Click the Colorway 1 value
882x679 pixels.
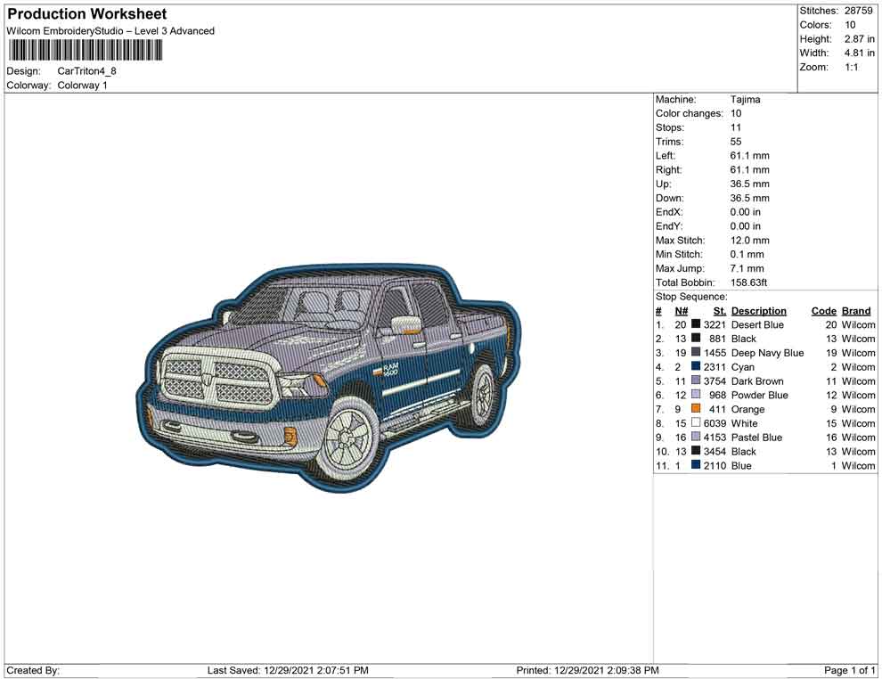82,86
